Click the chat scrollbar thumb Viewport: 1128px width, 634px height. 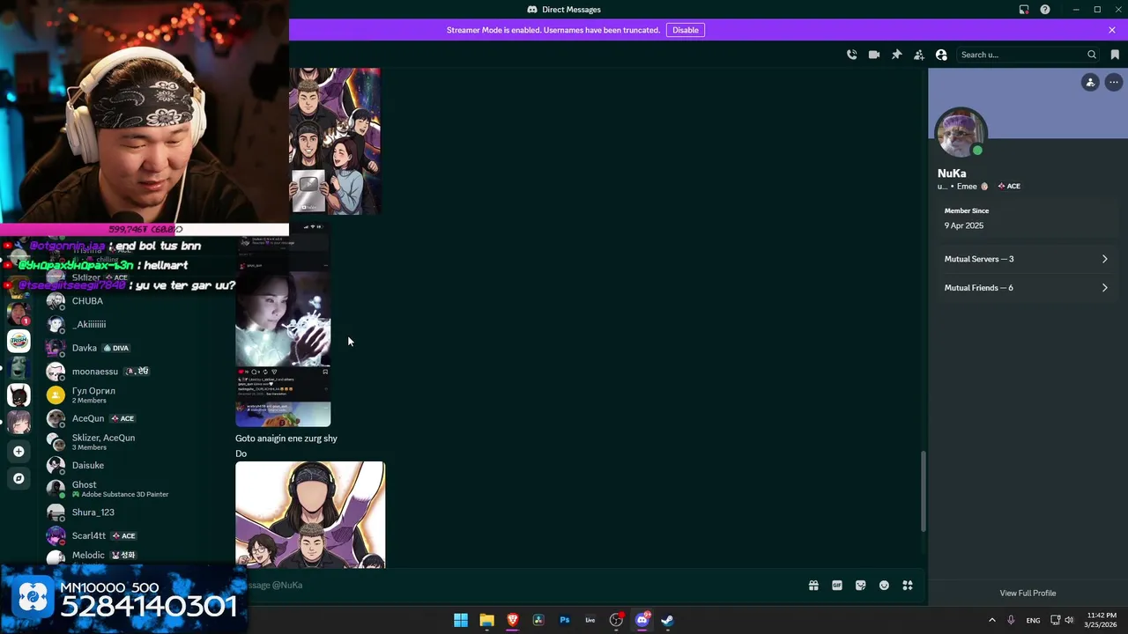924,490
